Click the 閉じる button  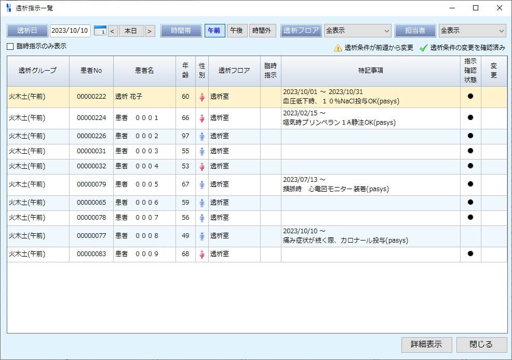[482, 344]
